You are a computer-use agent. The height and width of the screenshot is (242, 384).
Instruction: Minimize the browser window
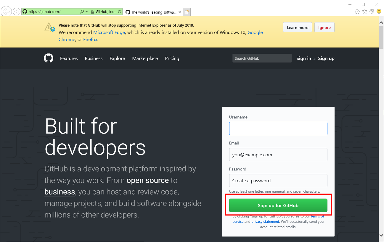tap(350, 4)
